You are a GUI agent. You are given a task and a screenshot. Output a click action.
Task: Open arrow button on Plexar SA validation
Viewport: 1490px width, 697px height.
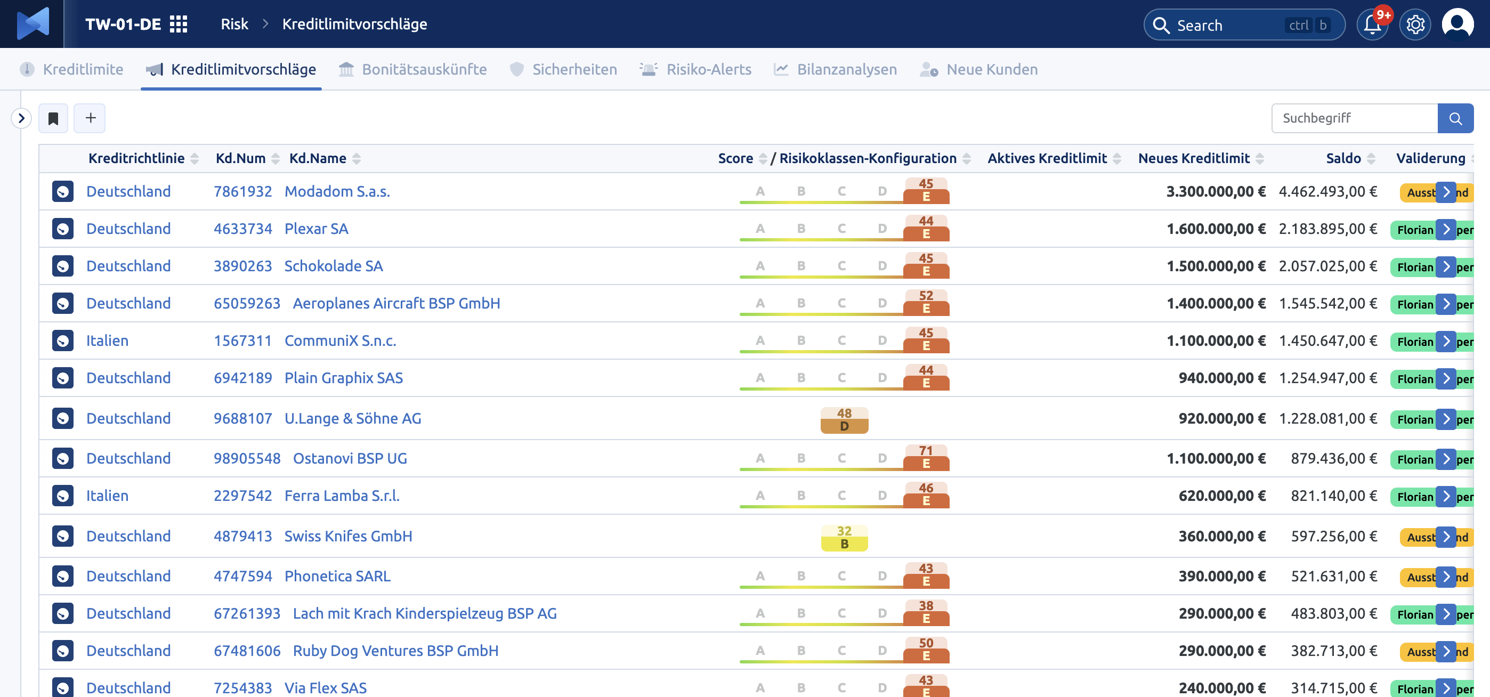(1446, 229)
